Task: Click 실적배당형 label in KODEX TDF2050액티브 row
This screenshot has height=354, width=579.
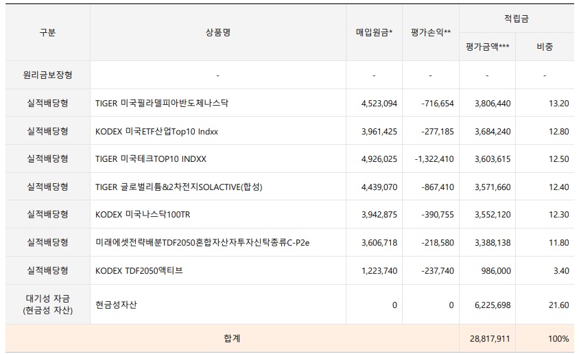Action: click(47, 270)
